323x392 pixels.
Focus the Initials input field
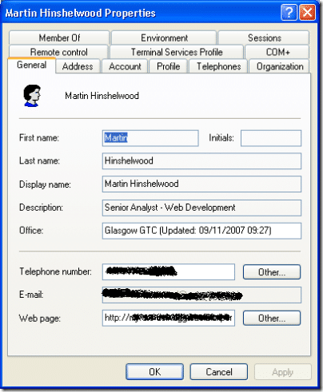(x=271, y=138)
